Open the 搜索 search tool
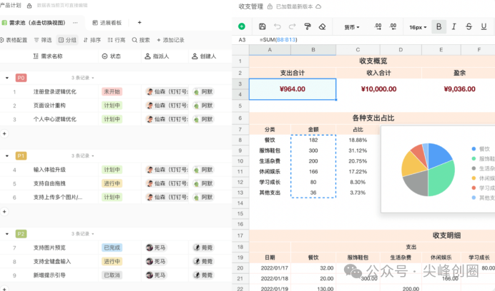Viewport: 495px width, 291px height. click(x=141, y=40)
